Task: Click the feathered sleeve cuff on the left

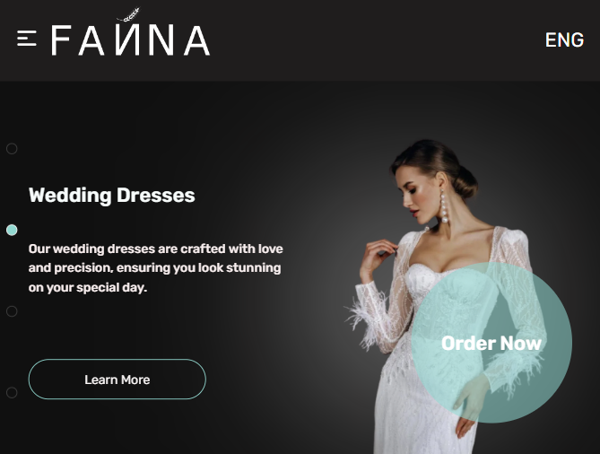Action: click(x=365, y=321)
